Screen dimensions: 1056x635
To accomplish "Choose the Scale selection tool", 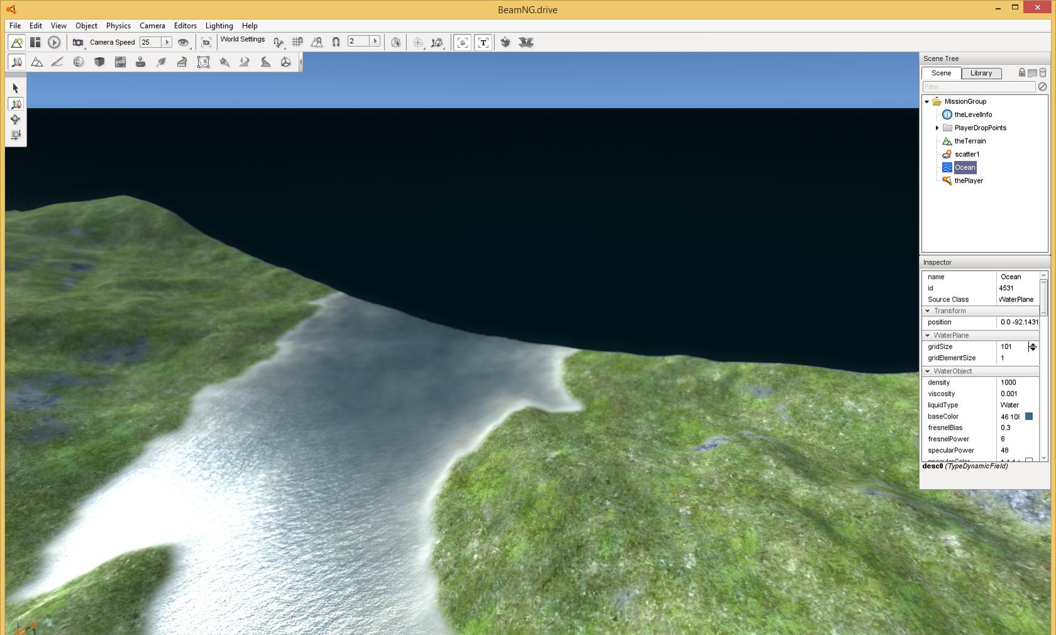I will (16, 135).
